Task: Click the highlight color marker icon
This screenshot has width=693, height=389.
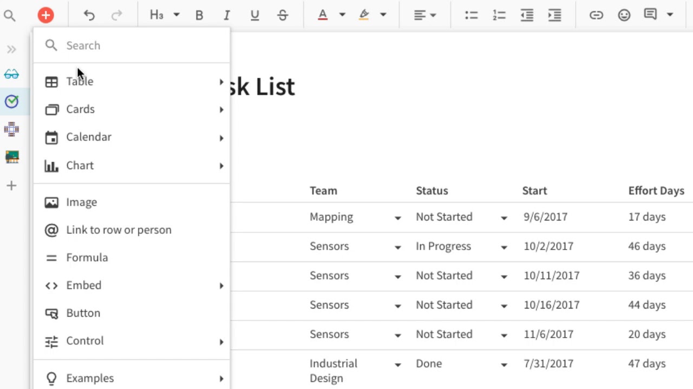Action: 364,15
